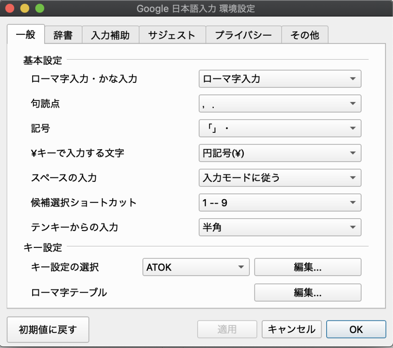The height and width of the screenshot is (348, 393).
Task: Click 編集 button for キー設定の選択
Action: coord(307,267)
